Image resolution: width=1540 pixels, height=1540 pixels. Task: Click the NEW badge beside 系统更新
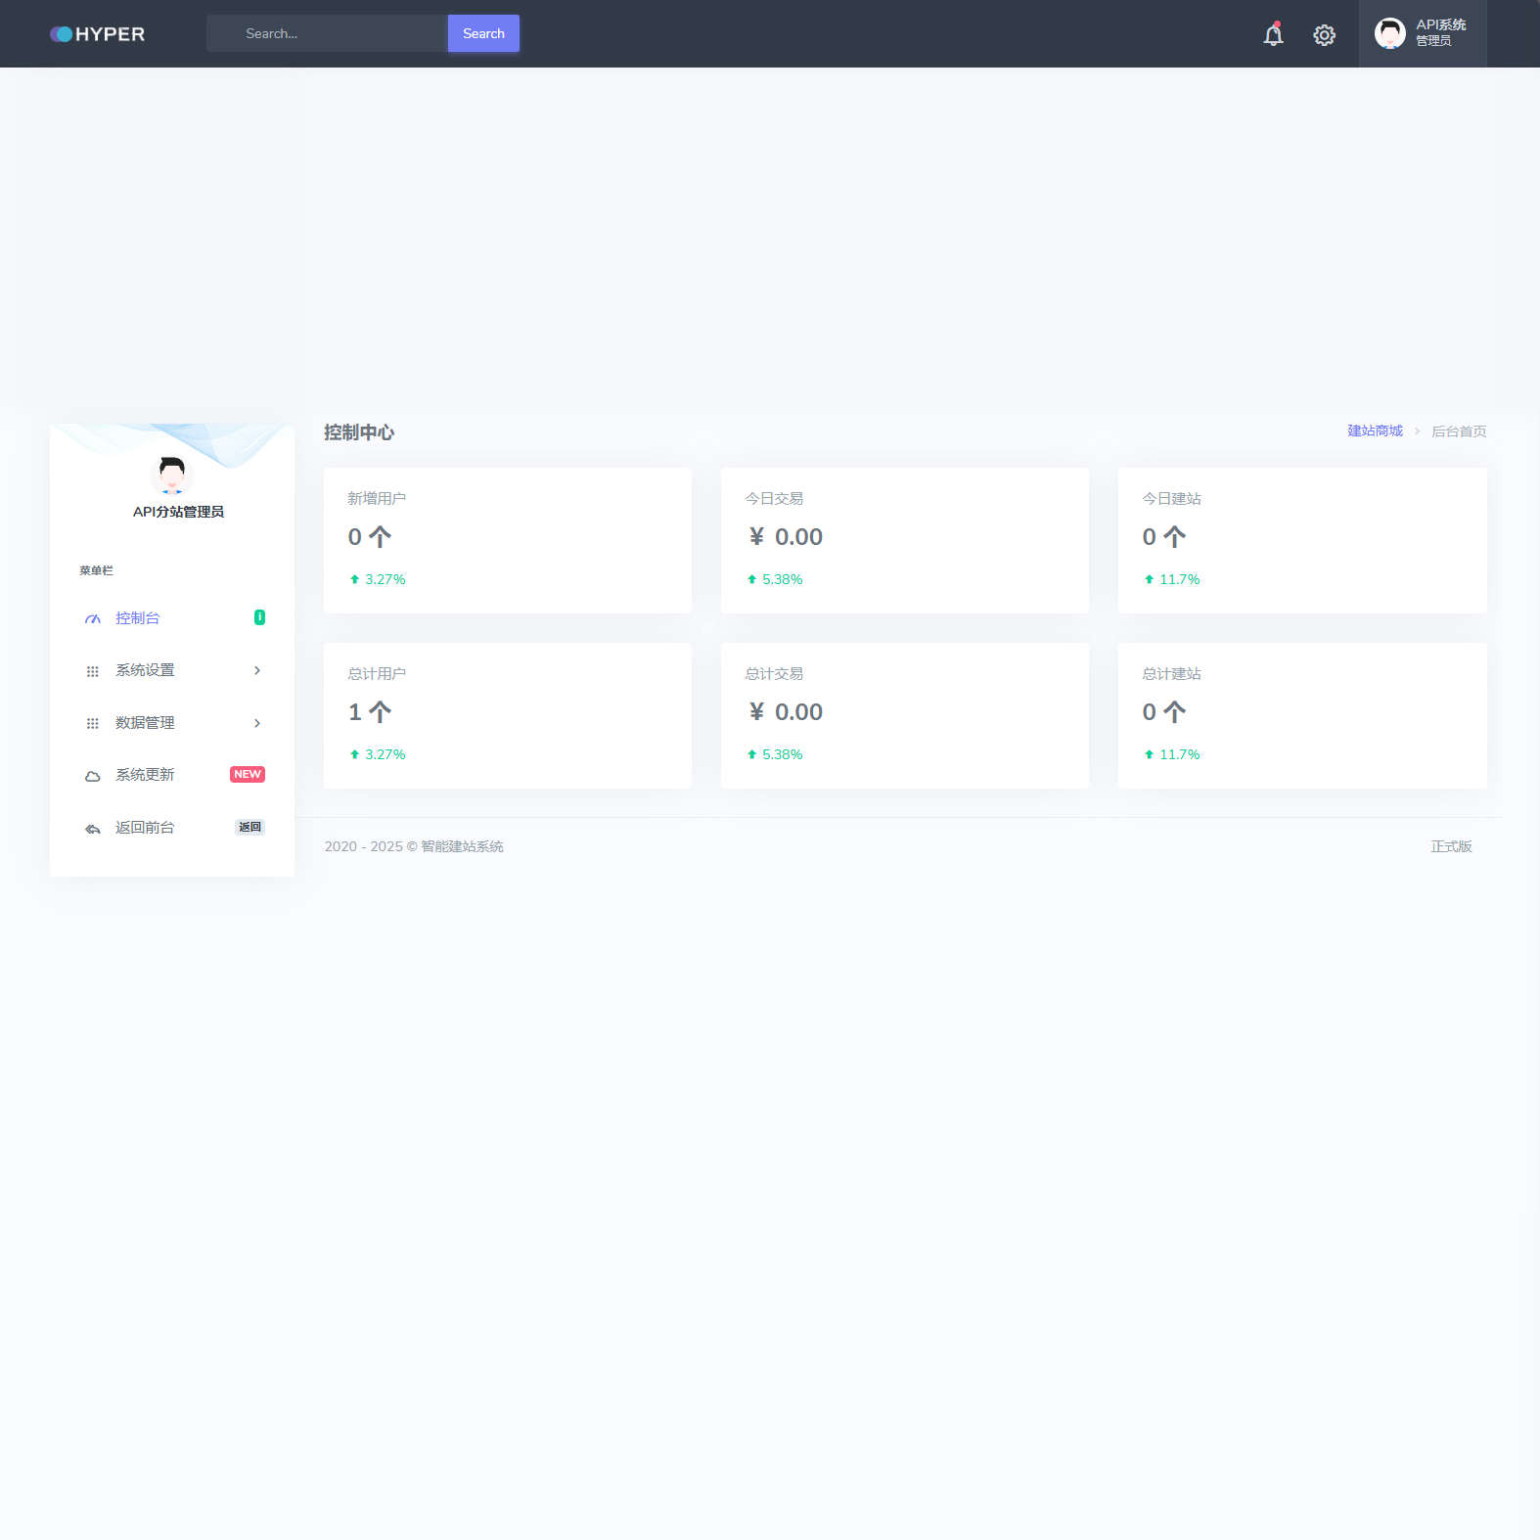coord(248,774)
